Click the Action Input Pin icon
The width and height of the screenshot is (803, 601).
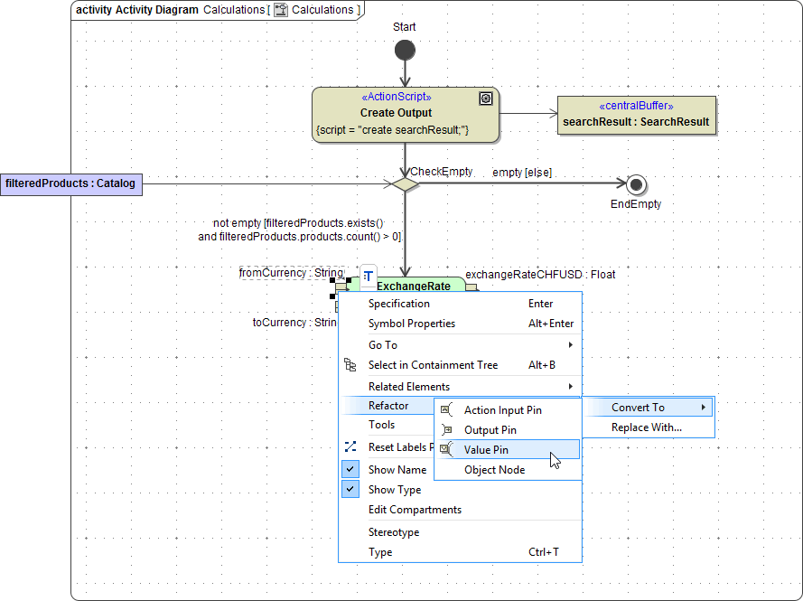pyautogui.click(x=445, y=410)
